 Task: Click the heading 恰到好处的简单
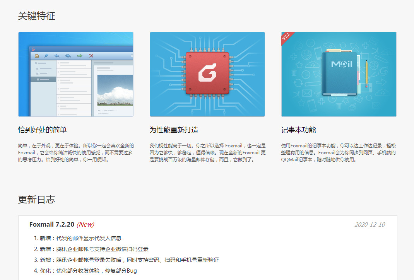(x=42, y=130)
